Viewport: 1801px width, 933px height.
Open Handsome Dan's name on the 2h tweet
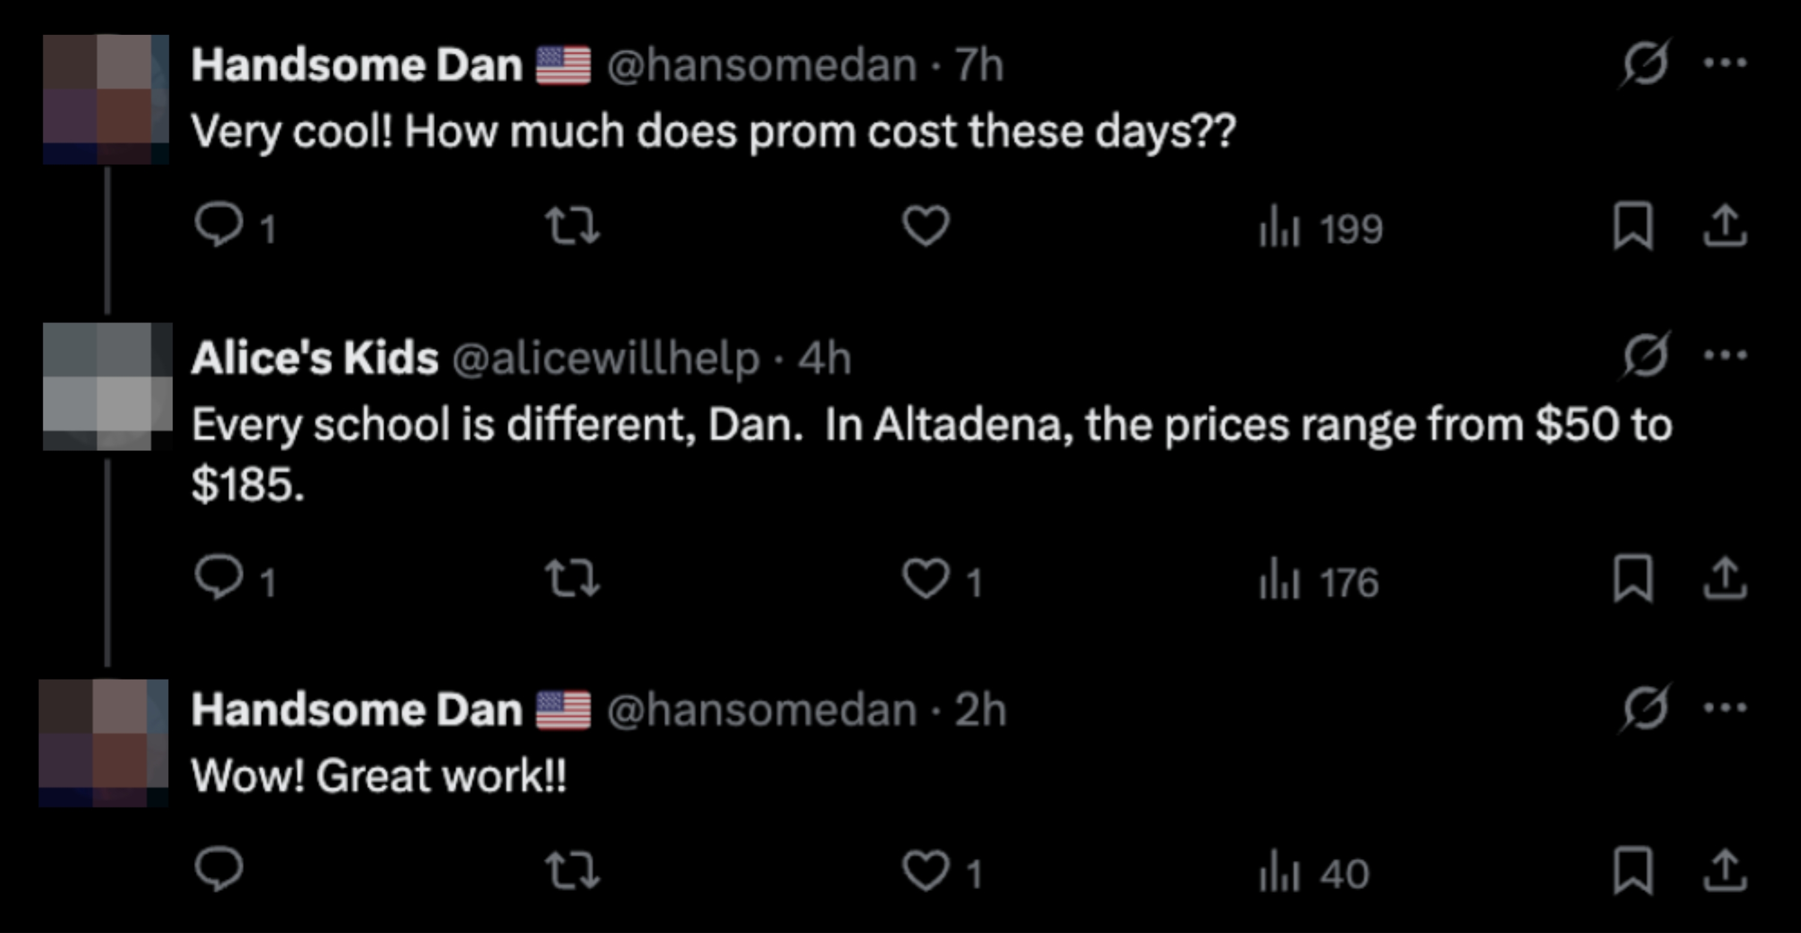pyautogui.click(x=357, y=710)
